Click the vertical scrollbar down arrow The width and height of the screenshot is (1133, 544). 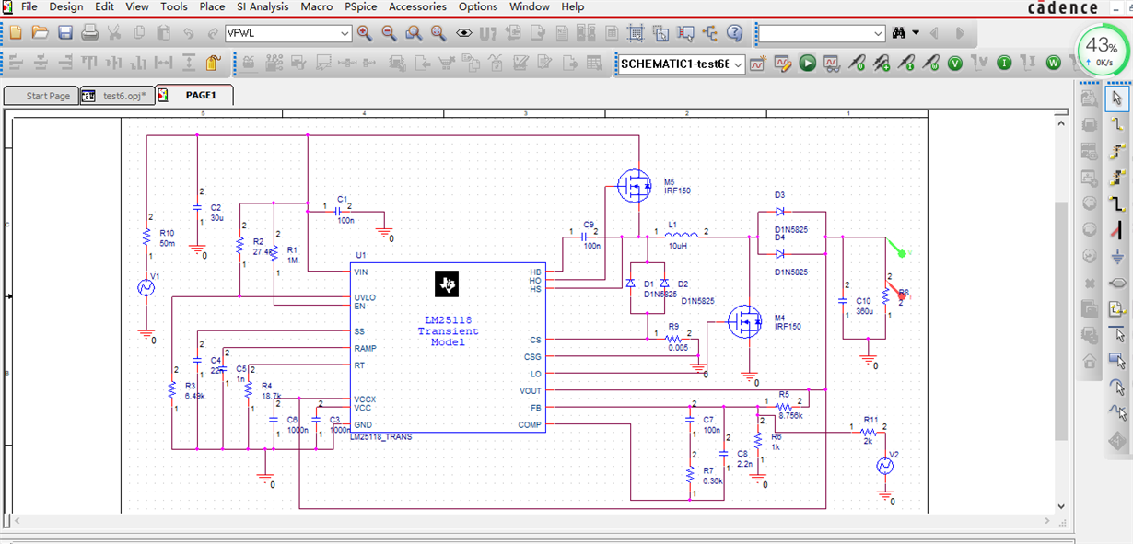pos(1061,506)
